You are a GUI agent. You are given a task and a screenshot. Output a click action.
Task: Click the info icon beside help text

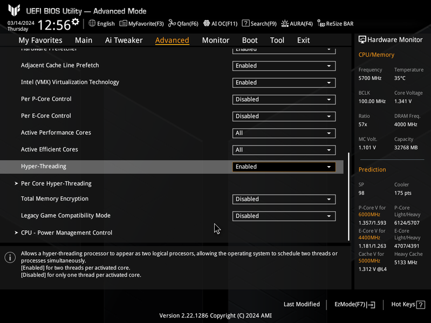[10, 257]
